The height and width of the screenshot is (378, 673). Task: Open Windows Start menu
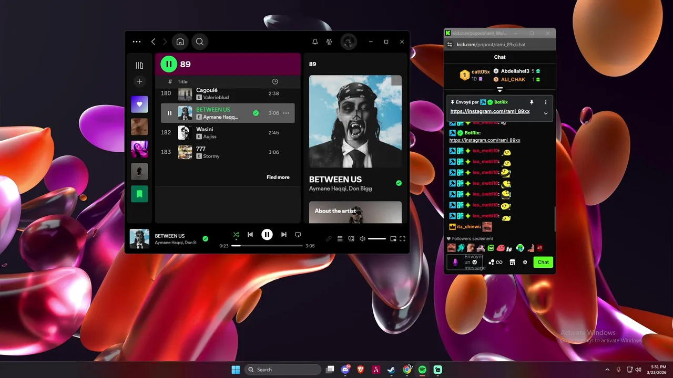pyautogui.click(x=236, y=370)
